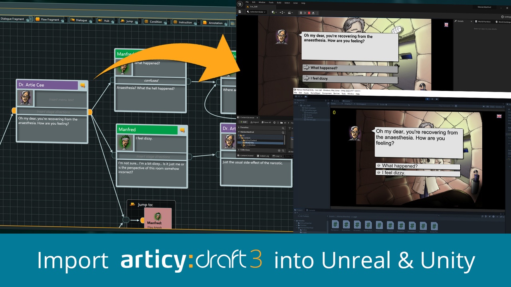
Task: Click the Save icon in Unreal toolbar
Action: (240, 12)
